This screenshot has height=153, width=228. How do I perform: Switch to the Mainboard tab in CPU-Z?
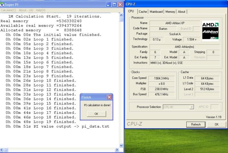click(x=156, y=12)
